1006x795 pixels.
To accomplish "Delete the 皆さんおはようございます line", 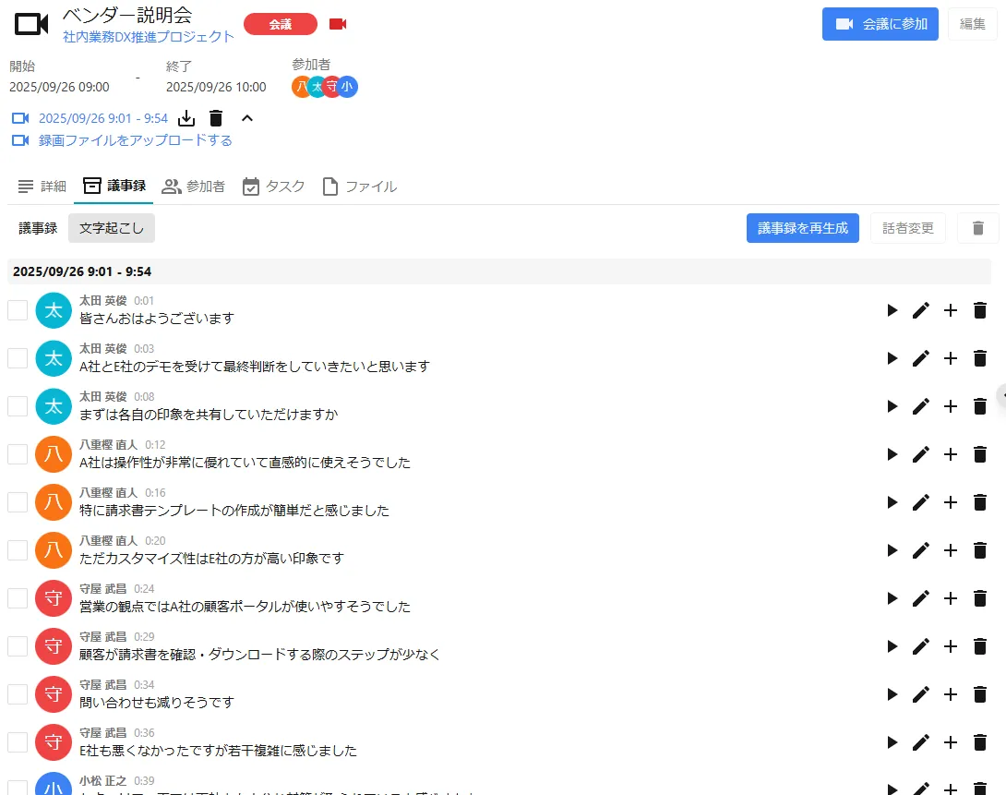I will click(979, 310).
